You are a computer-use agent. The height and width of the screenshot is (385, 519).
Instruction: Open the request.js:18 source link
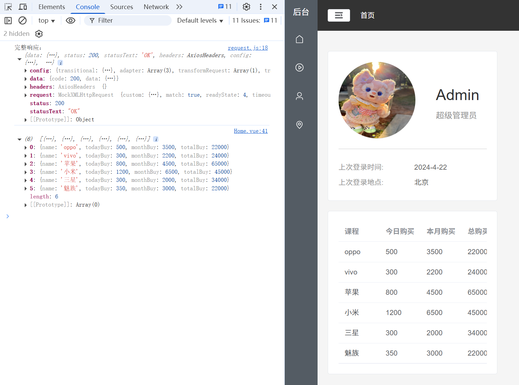click(247, 48)
